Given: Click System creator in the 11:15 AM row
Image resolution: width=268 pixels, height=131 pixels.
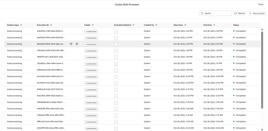Looking at the screenshot, I should pyautogui.click(x=147, y=115).
